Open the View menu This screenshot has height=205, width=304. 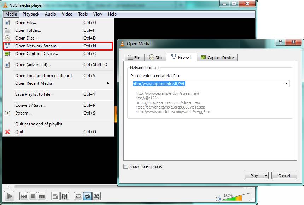tap(98, 14)
